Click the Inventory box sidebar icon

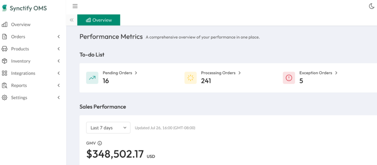pyautogui.click(x=4, y=61)
